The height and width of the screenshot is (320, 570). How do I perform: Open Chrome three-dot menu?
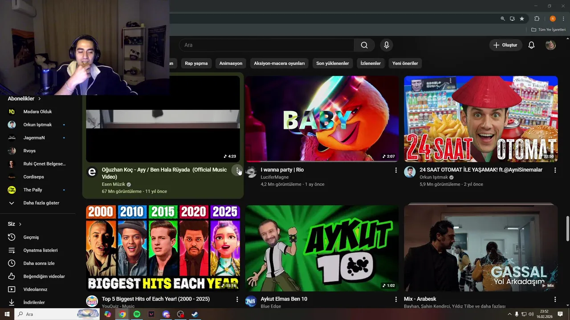click(563, 19)
